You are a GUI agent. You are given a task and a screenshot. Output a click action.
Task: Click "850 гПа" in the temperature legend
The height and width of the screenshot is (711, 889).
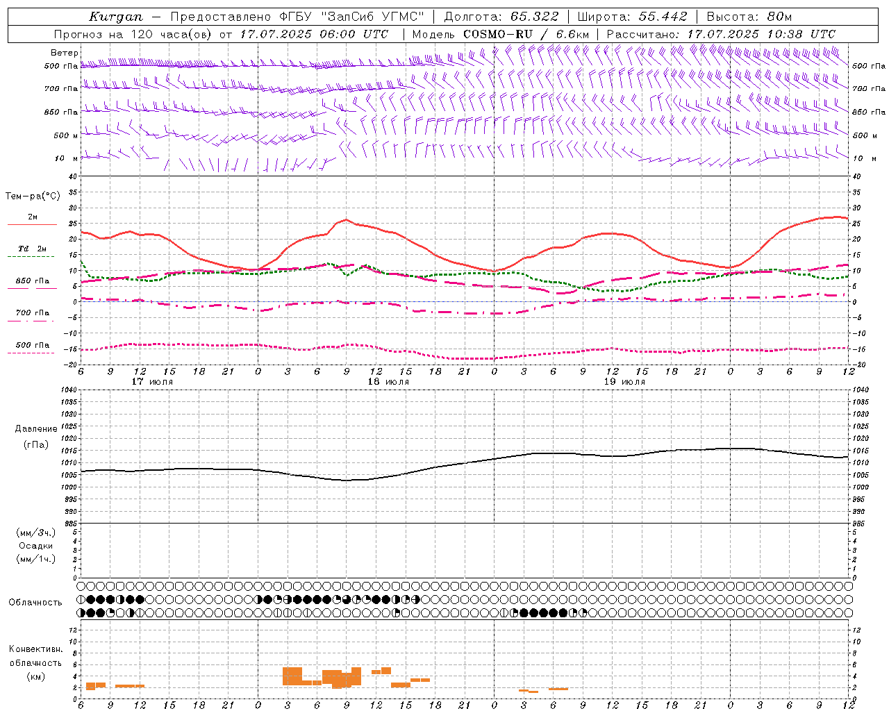(33, 281)
